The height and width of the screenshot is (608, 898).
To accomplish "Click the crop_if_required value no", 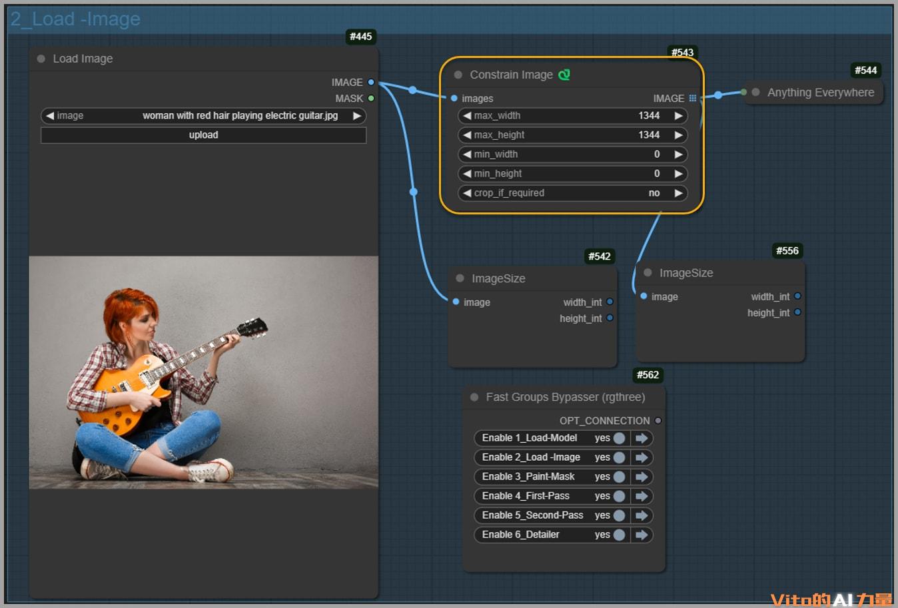I will pyautogui.click(x=654, y=193).
